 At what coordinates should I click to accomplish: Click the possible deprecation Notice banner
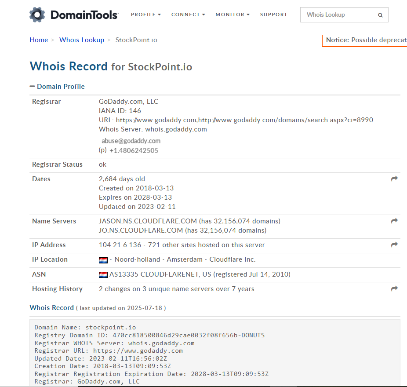tap(364, 40)
